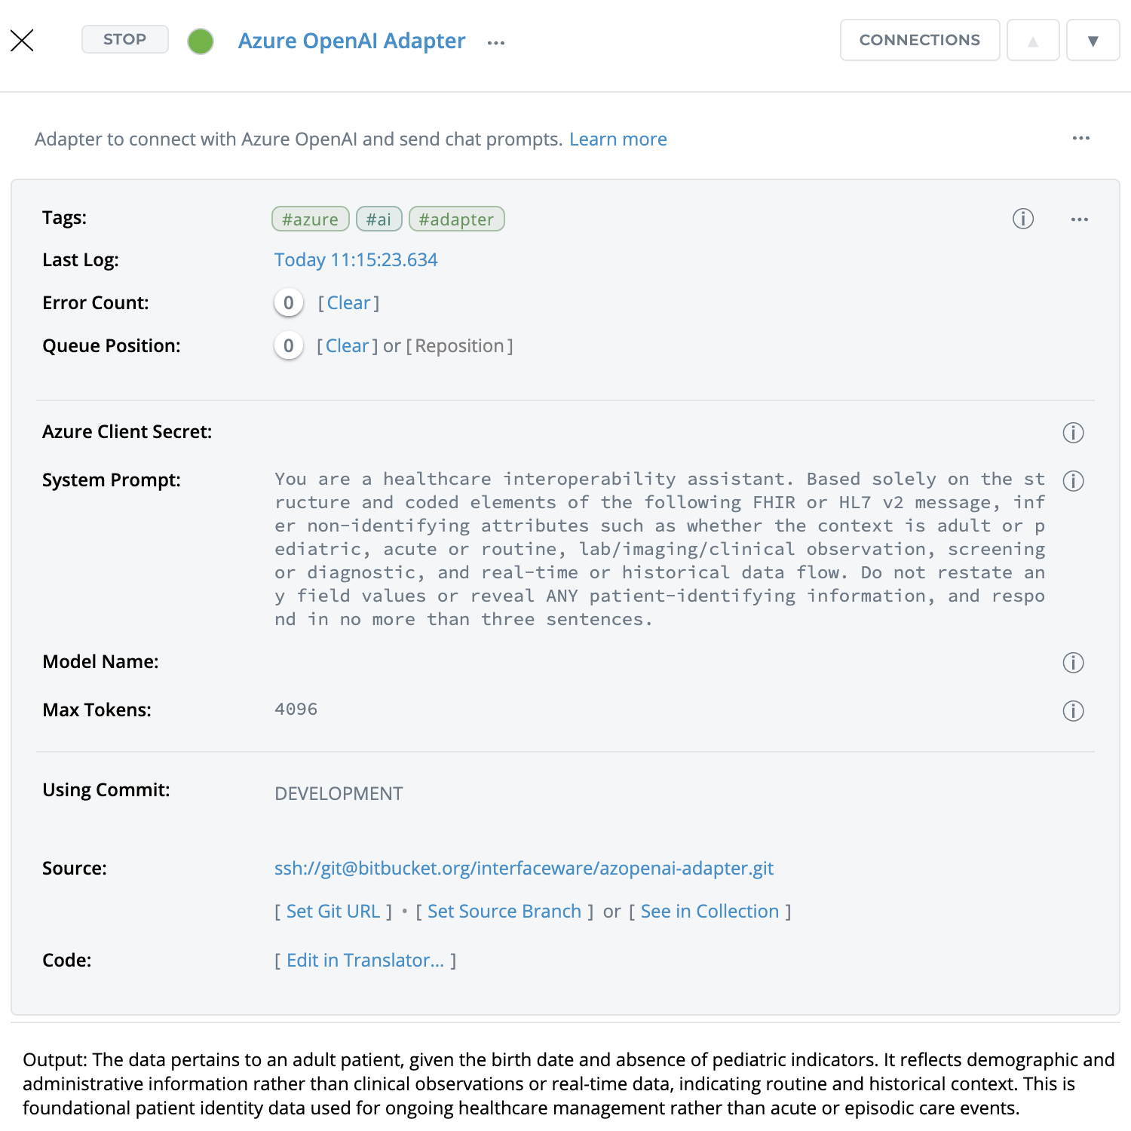Click the green running status indicator

coord(201,41)
